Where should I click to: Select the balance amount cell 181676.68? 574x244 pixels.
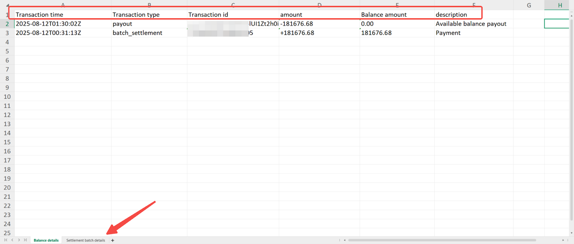pyautogui.click(x=376, y=33)
